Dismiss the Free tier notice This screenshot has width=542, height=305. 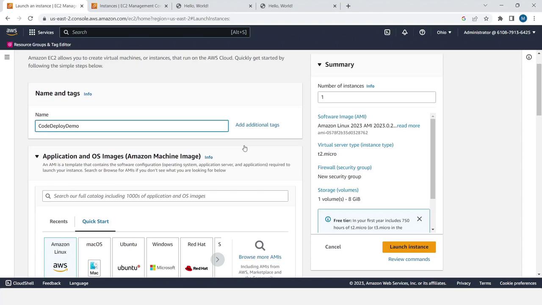point(419,219)
